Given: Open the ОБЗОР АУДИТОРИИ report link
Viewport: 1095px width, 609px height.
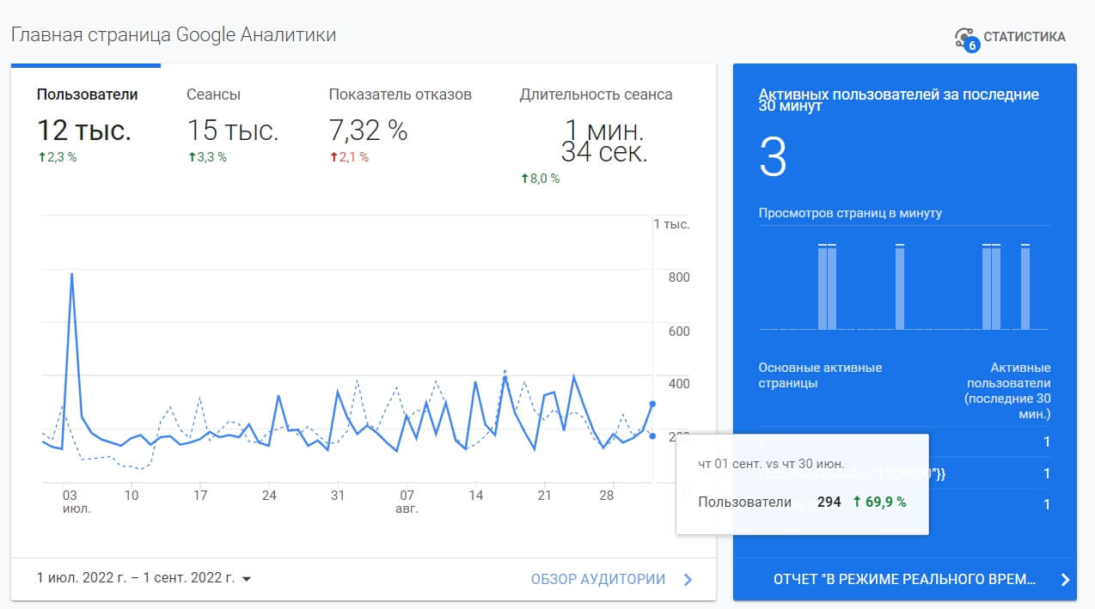Looking at the screenshot, I should (598, 579).
